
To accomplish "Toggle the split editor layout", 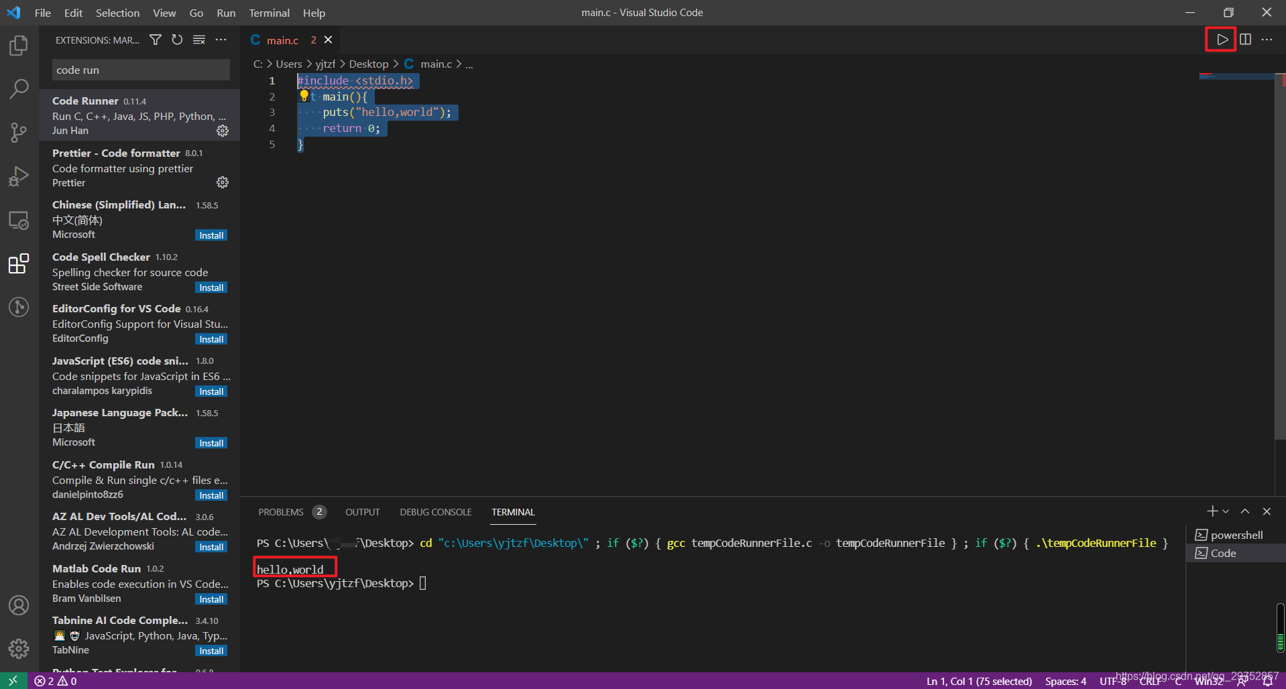I will tap(1245, 40).
